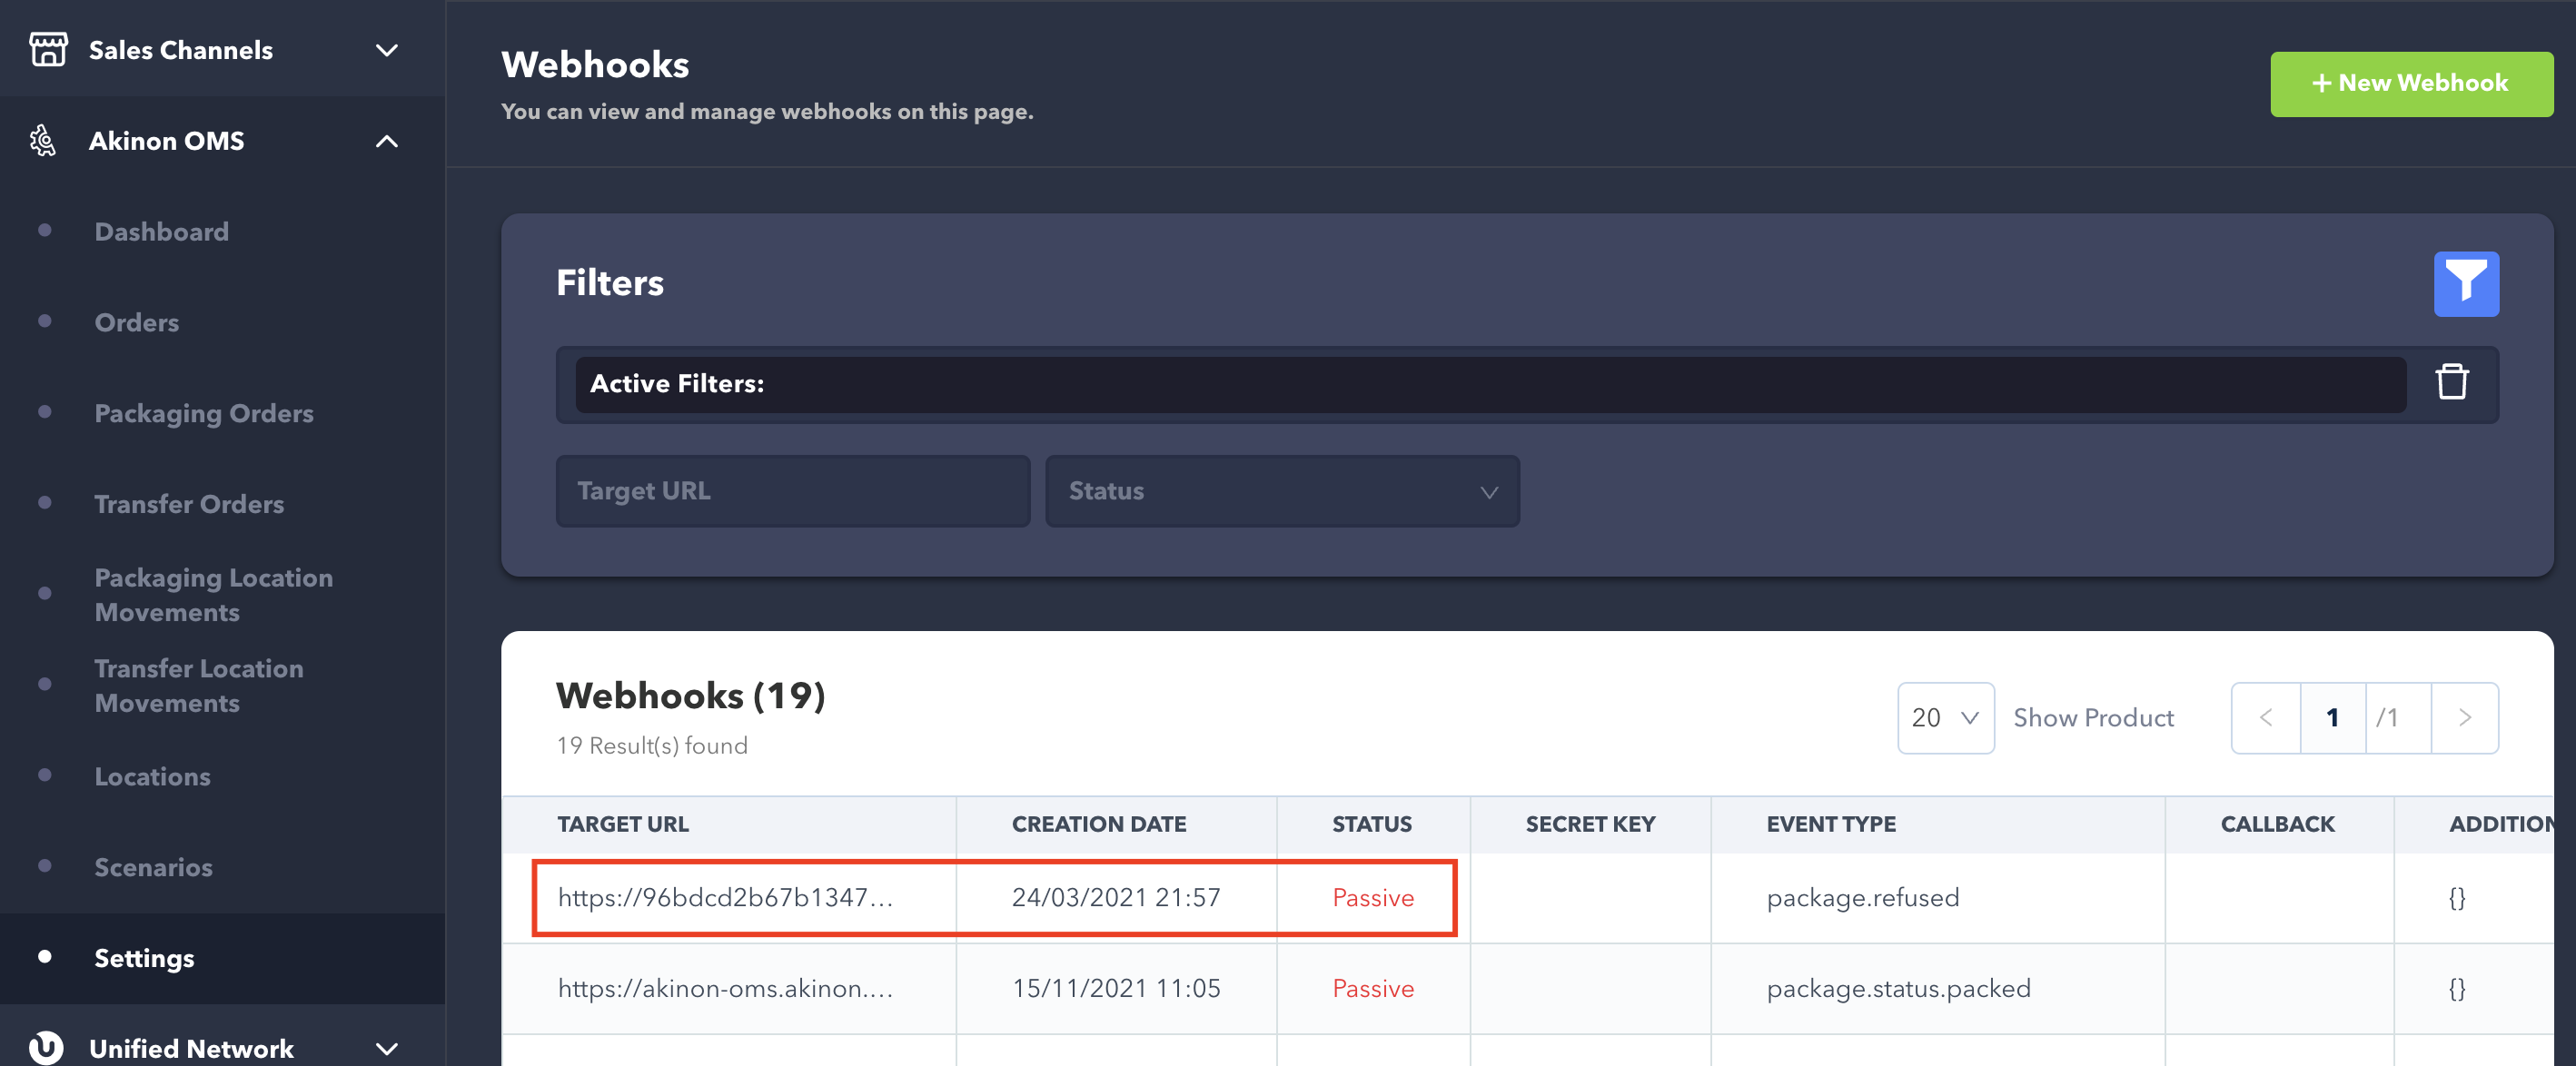Open the page size dropdown showing 20

(x=1944, y=717)
